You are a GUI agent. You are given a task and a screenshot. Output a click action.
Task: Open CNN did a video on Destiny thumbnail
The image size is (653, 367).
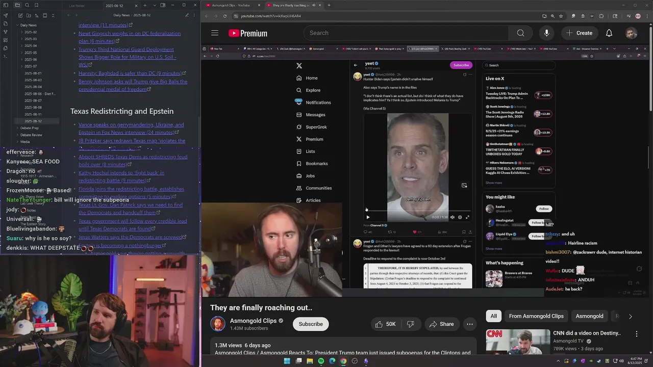pos(517,341)
